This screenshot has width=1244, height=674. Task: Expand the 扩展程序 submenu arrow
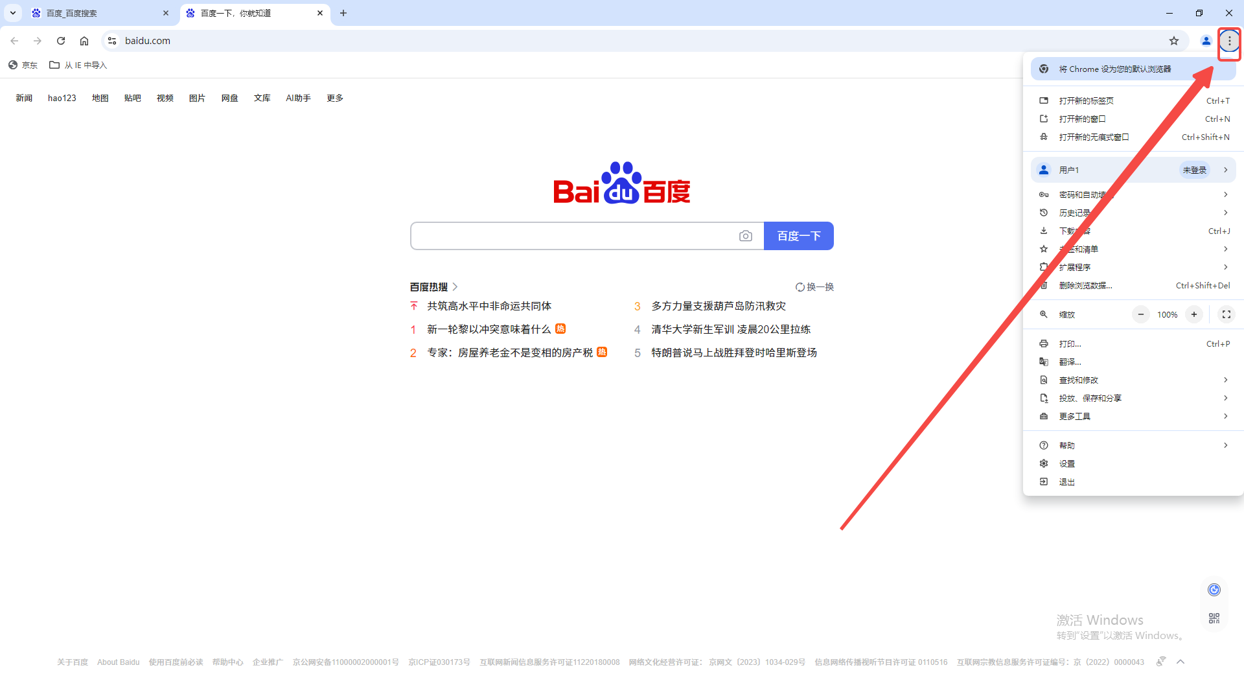click(x=1225, y=267)
